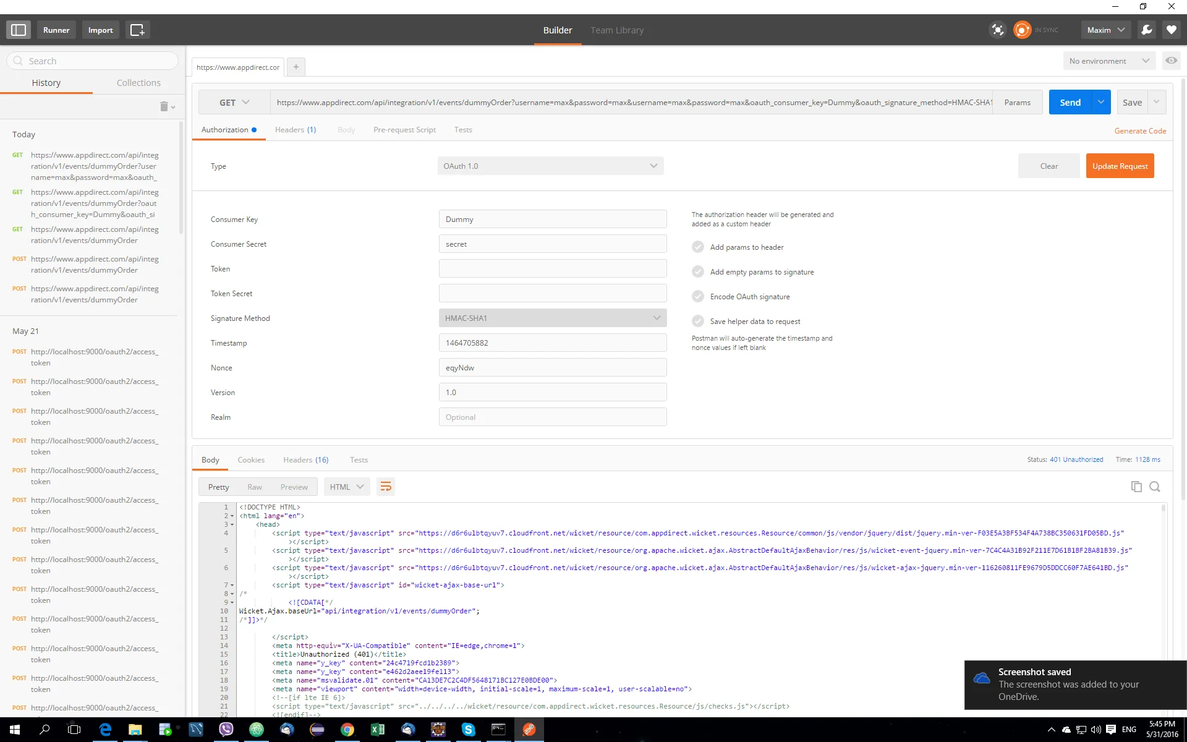Toggle line wrap icon in response
This screenshot has width=1187, height=742.
point(386,487)
